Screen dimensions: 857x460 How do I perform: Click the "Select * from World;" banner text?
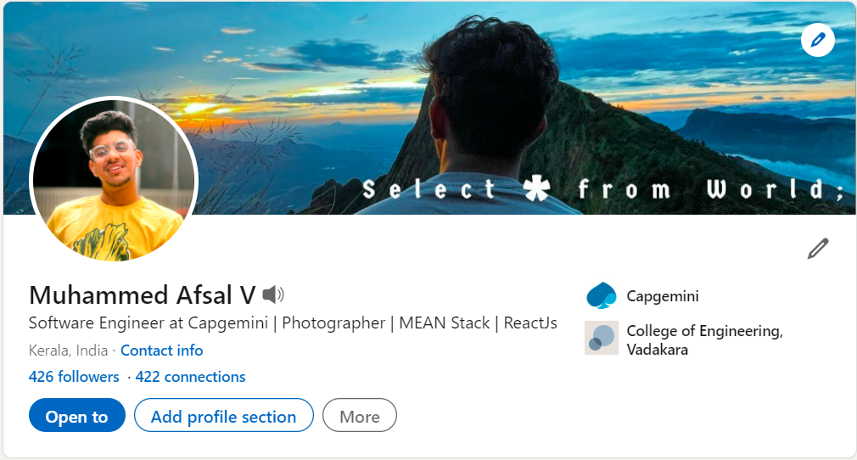point(602,189)
